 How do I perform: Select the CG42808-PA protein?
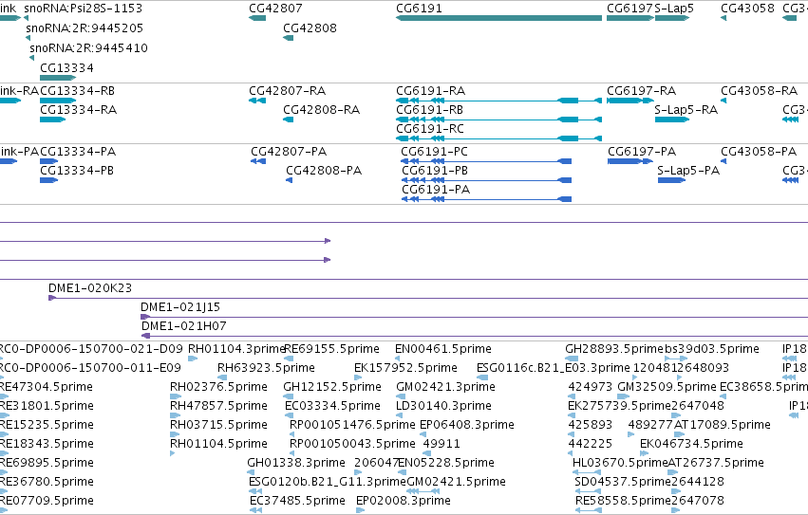tap(289, 180)
